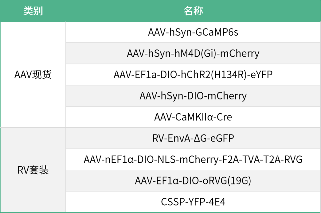Pick the hM4D(Gi) chemogenetic virus name
321x213 pixels.
click(x=193, y=54)
